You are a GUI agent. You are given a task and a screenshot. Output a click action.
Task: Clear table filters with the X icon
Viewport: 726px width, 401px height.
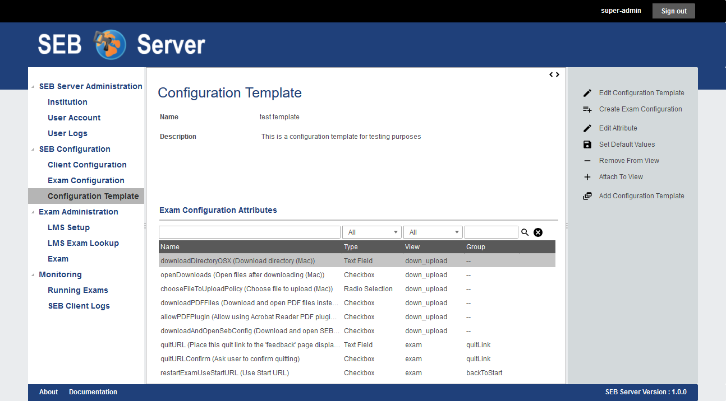[538, 232]
